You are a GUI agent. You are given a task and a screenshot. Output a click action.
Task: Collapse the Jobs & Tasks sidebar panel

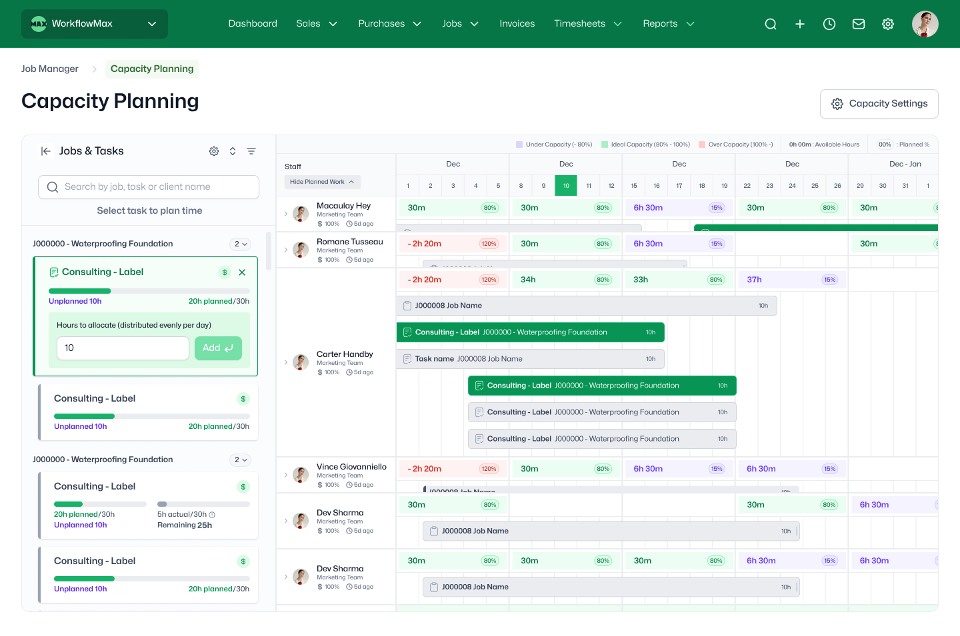pyautogui.click(x=45, y=151)
